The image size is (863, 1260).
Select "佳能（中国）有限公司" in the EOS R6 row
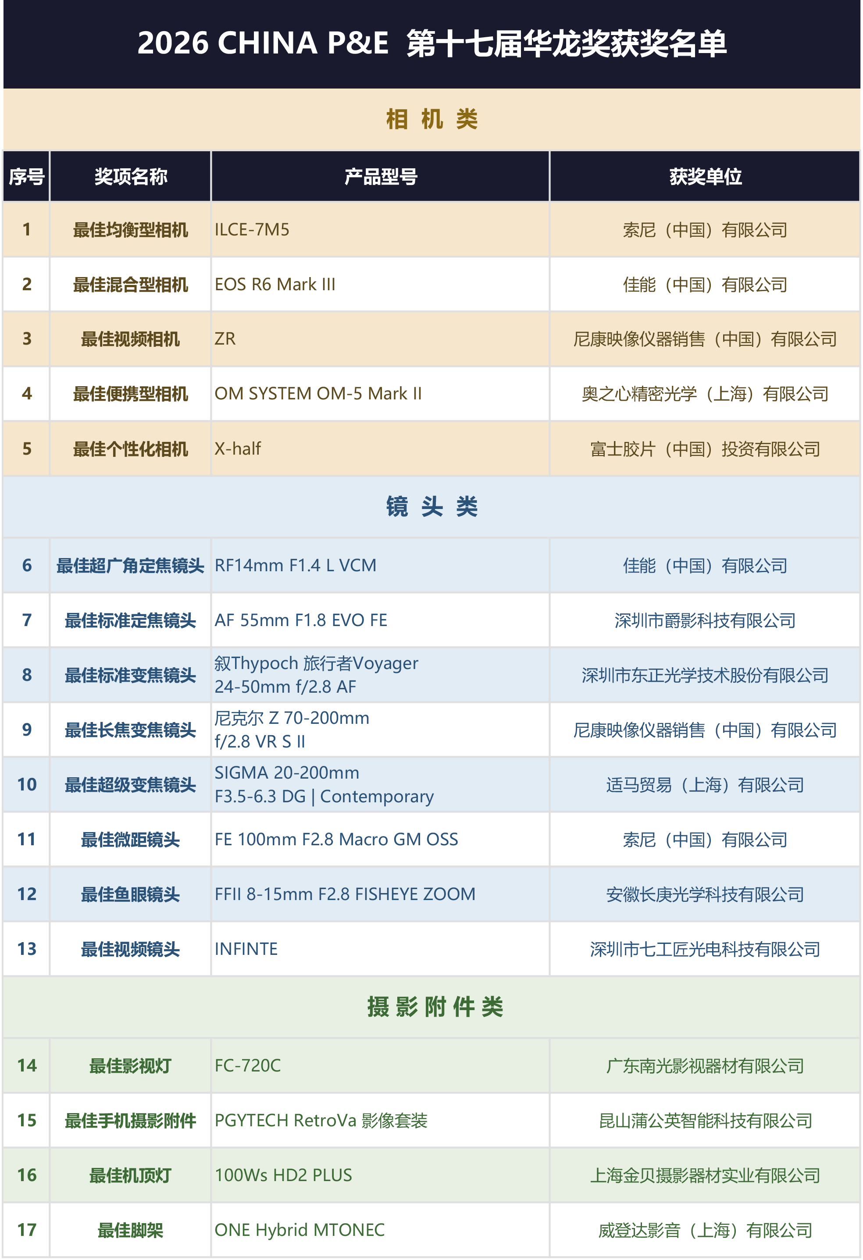pyautogui.click(x=705, y=285)
